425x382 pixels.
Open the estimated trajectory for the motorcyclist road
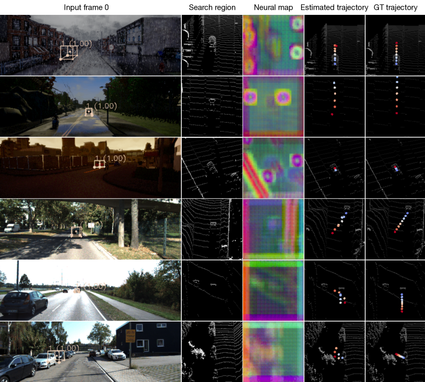(x=334, y=107)
